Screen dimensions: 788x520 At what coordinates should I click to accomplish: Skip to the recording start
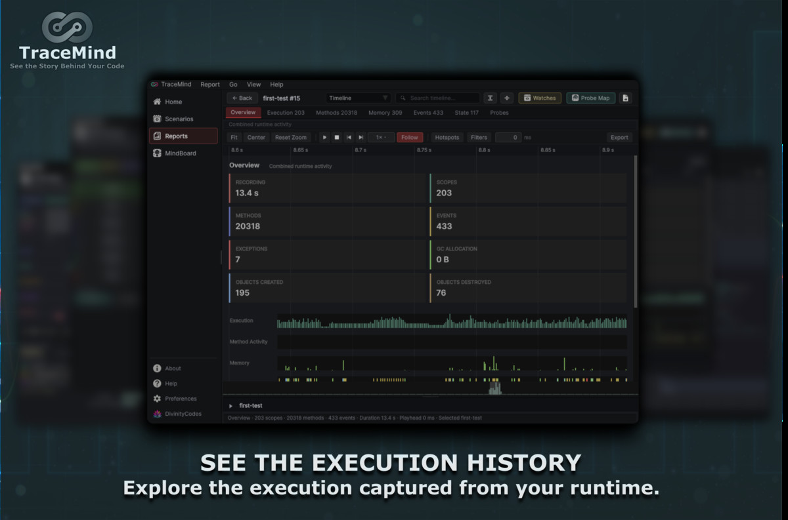coord(349,137)
